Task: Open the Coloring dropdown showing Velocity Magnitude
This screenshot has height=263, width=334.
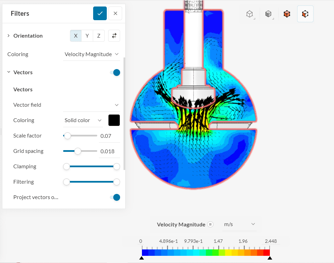Action: [x=91, y=54]
